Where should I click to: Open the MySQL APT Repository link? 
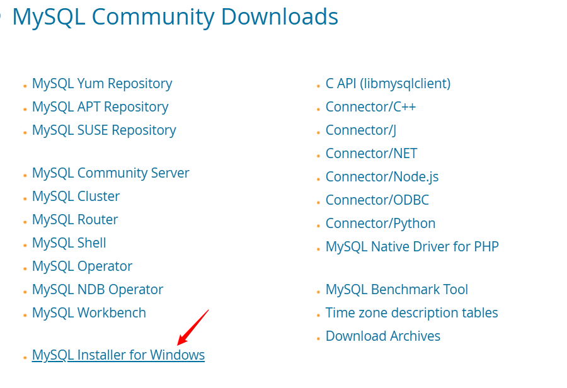tap(100, 107)
